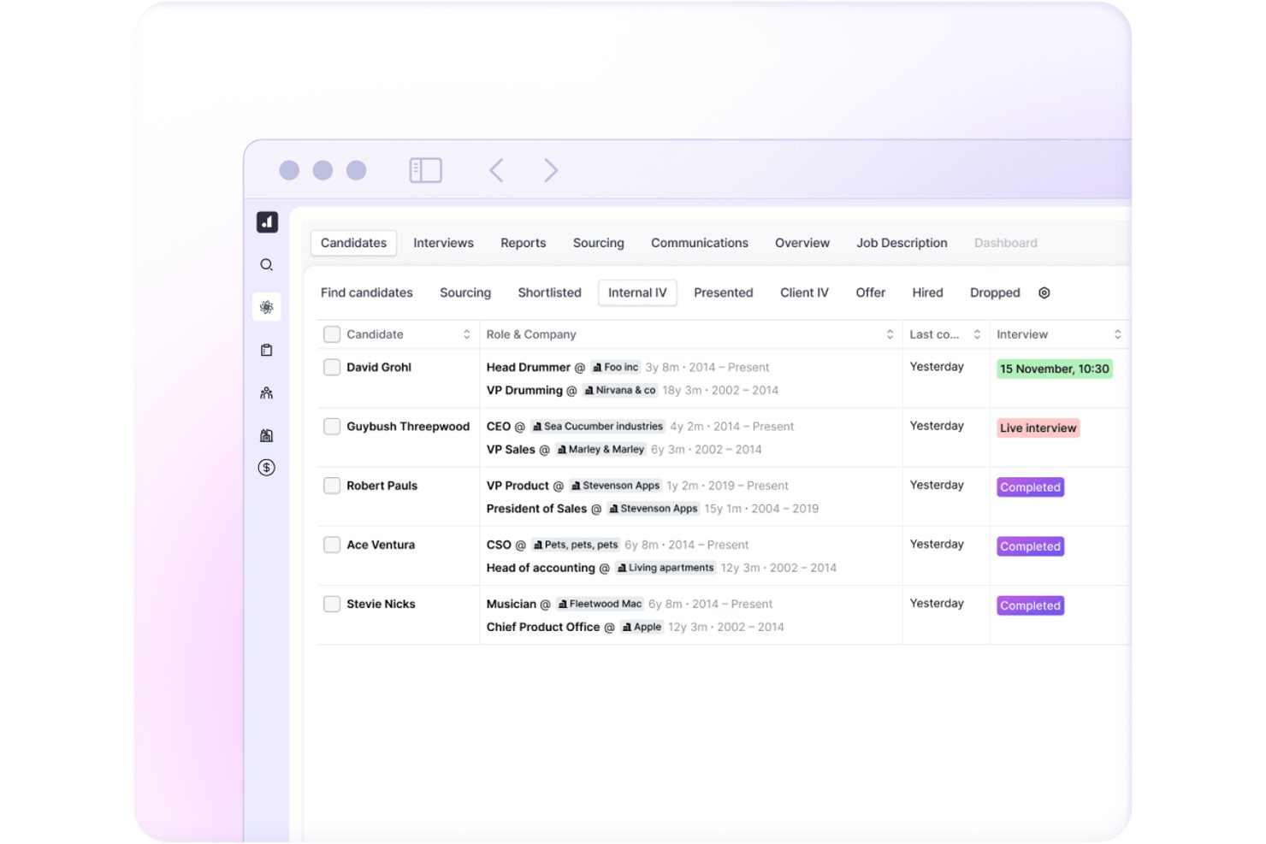The height and width of the screenshot is (844, 1266).
Task: Click Robert Pauls' Completed badge
Action: tap(1030, 487)
